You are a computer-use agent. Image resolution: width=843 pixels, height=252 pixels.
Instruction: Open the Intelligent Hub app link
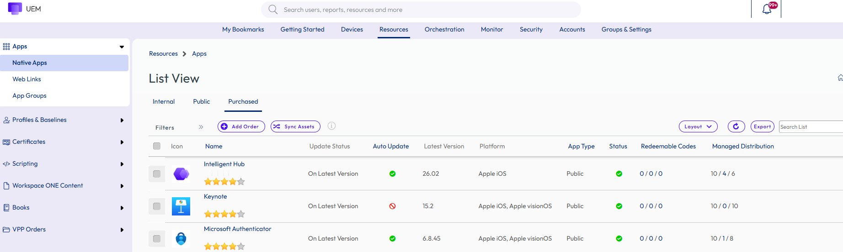(x=224, y=164)
